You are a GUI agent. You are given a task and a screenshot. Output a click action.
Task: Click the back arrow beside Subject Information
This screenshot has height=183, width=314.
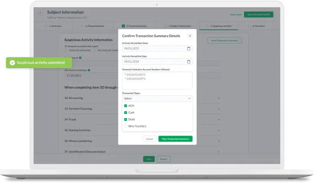point(41,14)
